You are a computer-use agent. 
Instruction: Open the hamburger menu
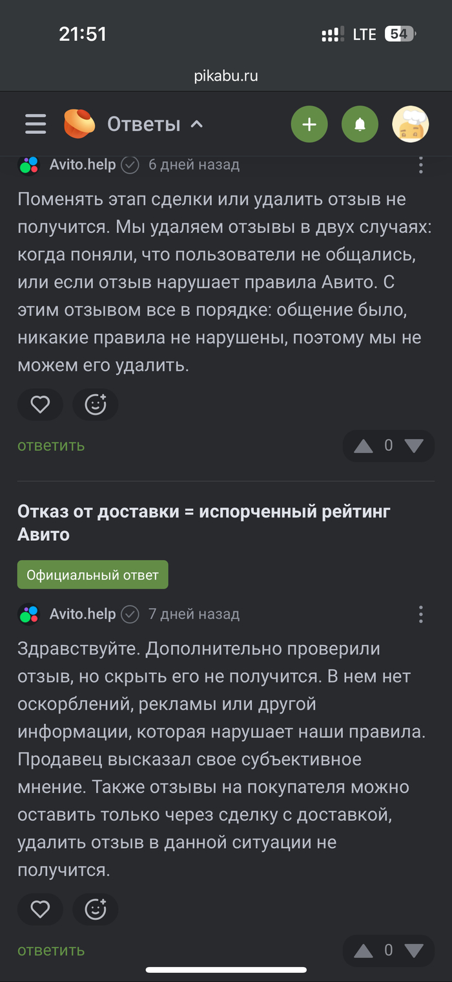[36, 124]
